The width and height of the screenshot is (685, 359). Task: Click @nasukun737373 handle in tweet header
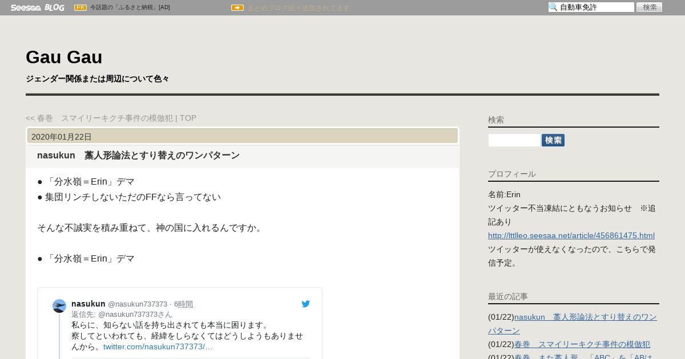[x=138, y=304]
